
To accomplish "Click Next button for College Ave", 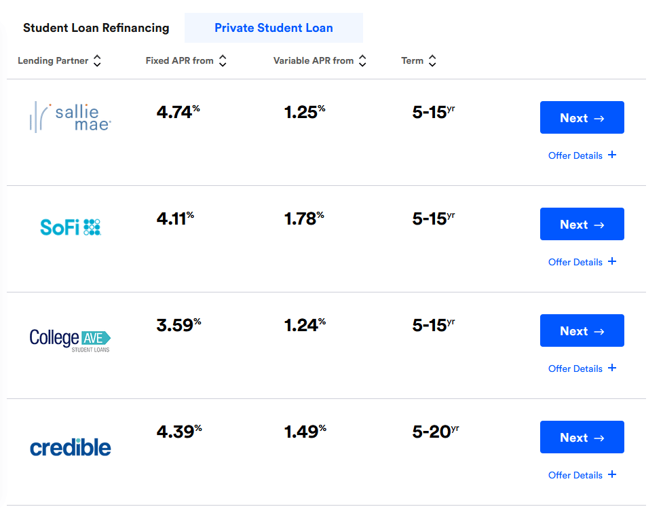I will click(x=582, y=330).
